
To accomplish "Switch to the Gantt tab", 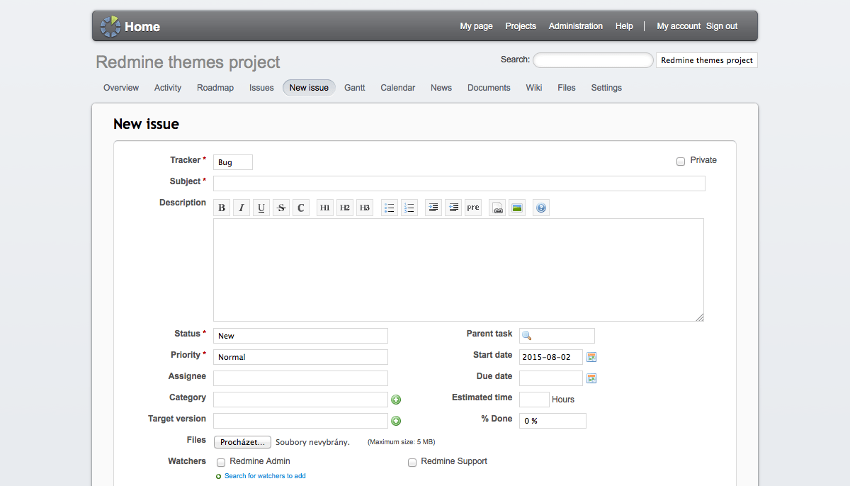I will point(355,88).
